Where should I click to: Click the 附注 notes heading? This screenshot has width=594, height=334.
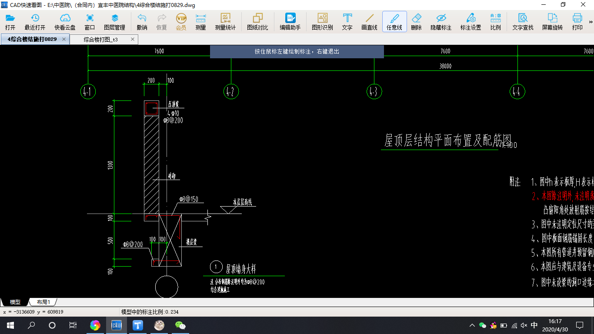(515, 182)
